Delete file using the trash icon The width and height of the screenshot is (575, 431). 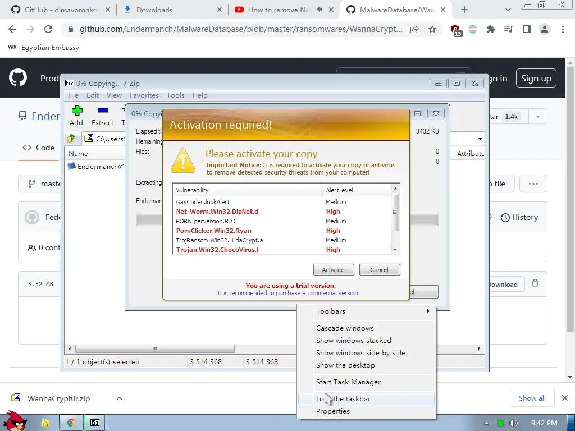point(535,283)
